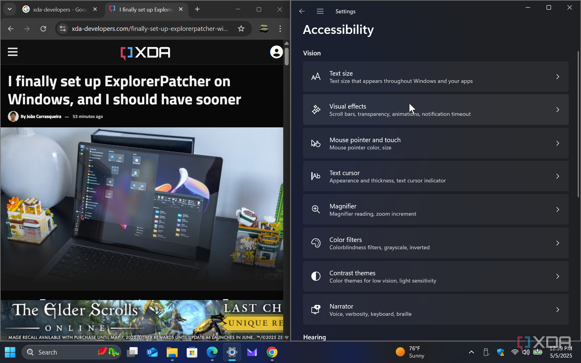581x363 pixels.
Task: Expand Magnifier settings chevron
Action: pyautogui.click(x=558, y=210)
